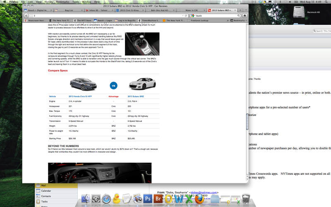
Task: Click the battery status icon in menu bar
Action: [x=296, y=2]
